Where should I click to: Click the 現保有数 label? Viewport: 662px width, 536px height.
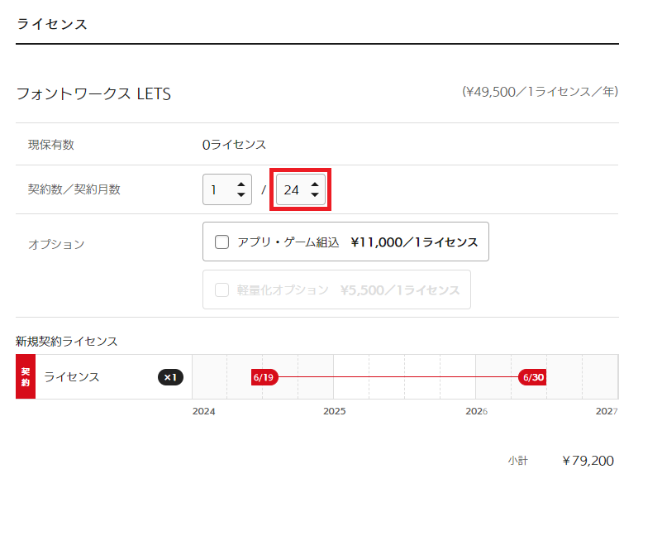(x=51, y=145)
